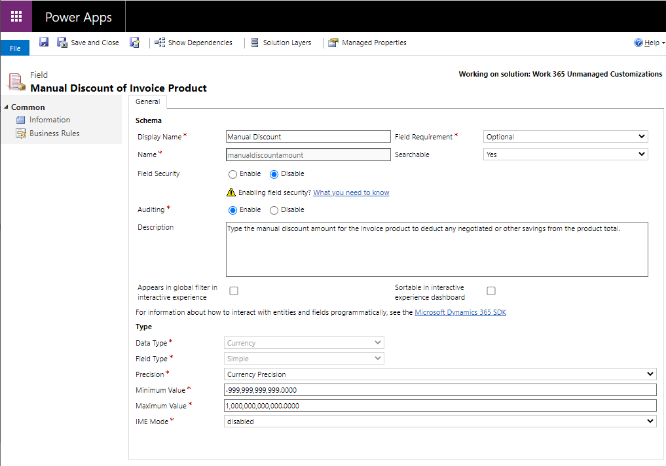Open the Field Requirement dropdown
666x466 pixels.
point(565,137)
